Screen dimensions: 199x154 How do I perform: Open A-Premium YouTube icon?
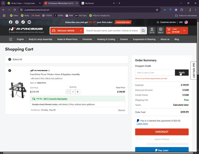point(29,22)
